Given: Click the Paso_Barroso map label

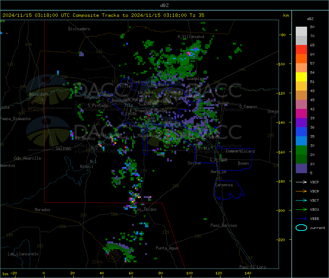Looking at the screenshot, I should [x=224, y=225].
